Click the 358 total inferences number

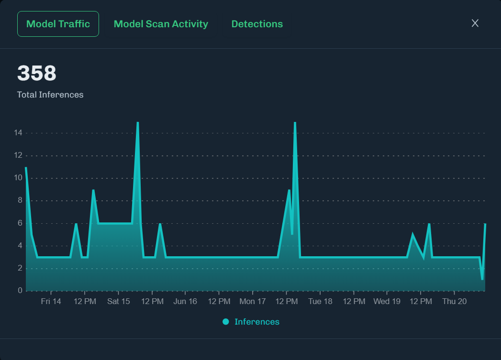pyautogui.click(x=37, y=74)
